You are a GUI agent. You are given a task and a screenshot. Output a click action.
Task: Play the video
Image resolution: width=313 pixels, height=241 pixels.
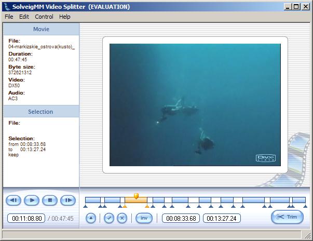(32, 200)
